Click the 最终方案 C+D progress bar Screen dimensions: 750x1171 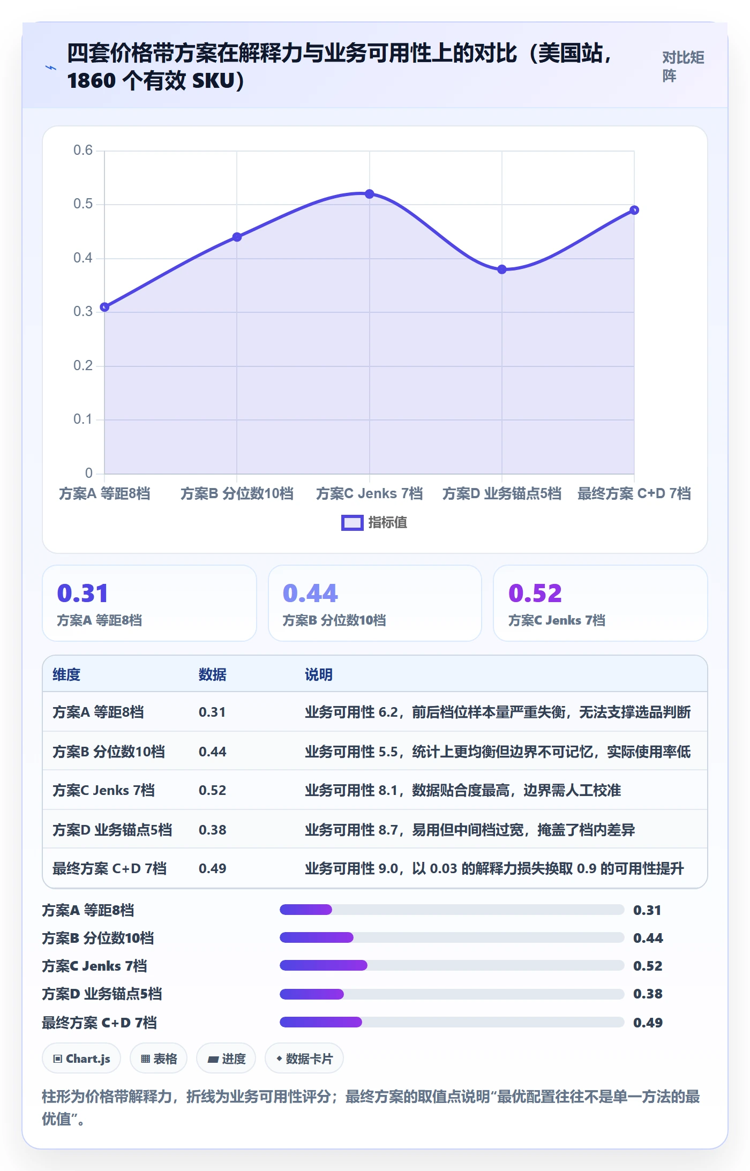pos(452,1022)
